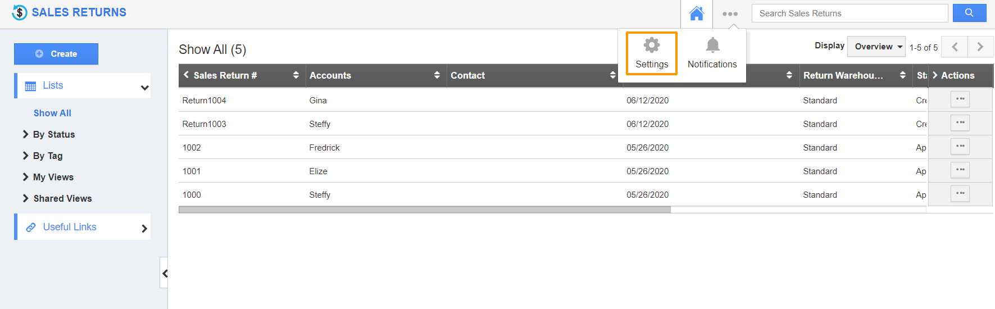Screen dimensions: 995x309
Task: Expand the By Status list
Action: [53, 134]
